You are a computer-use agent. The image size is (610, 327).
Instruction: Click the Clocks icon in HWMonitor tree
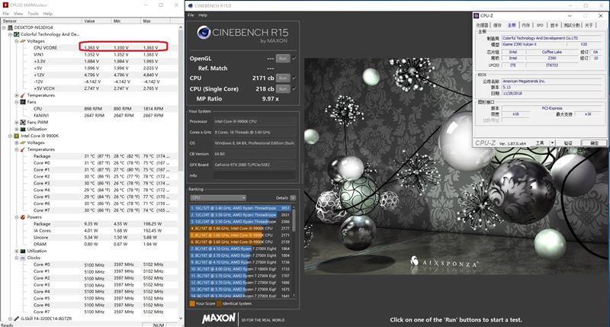(23, 258)
